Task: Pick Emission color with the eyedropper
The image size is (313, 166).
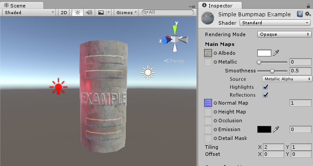Action: 276,129
